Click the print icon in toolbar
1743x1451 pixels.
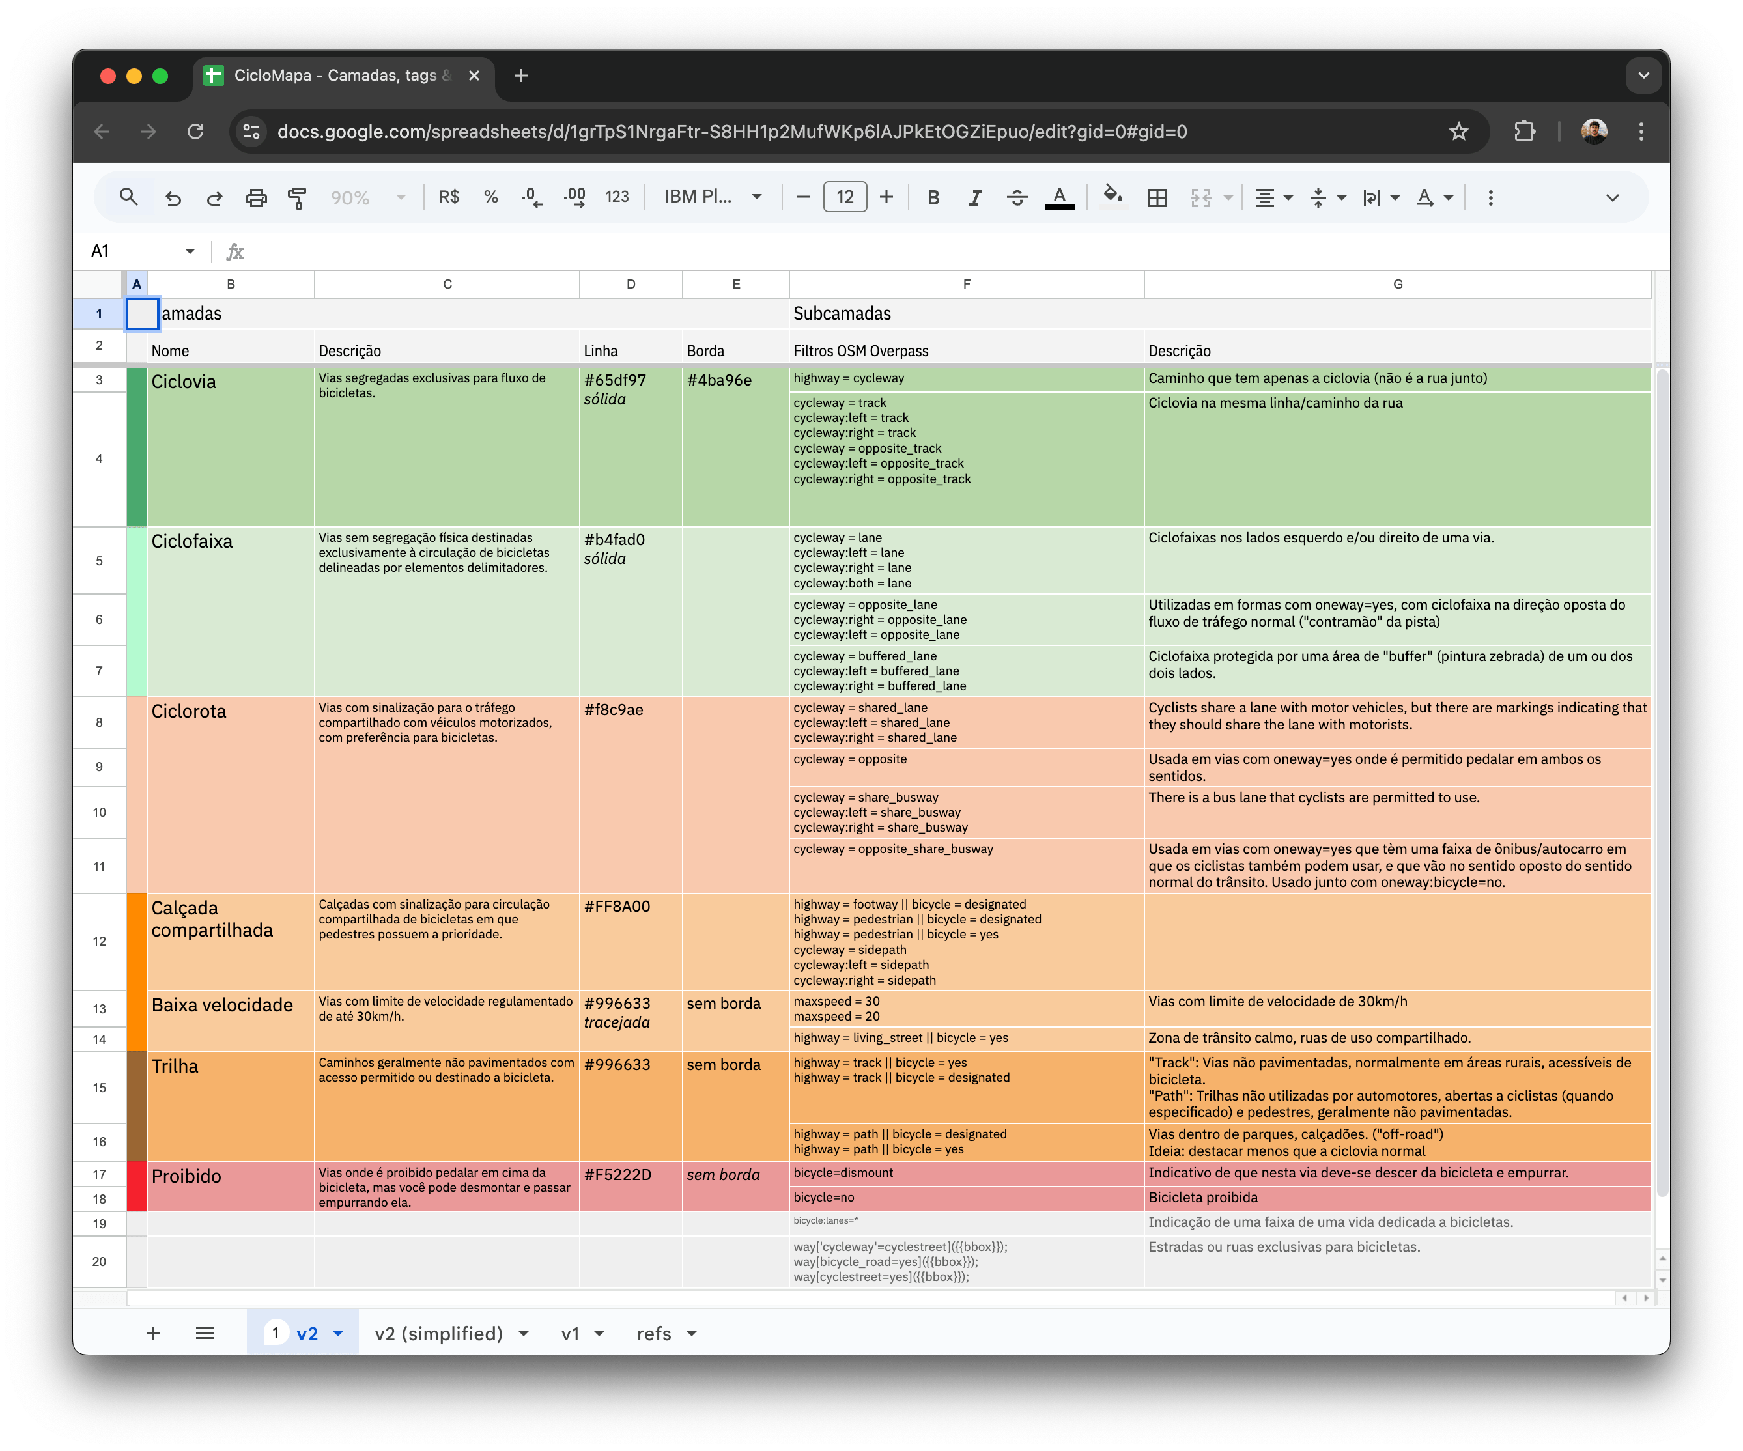pos(257,197)
